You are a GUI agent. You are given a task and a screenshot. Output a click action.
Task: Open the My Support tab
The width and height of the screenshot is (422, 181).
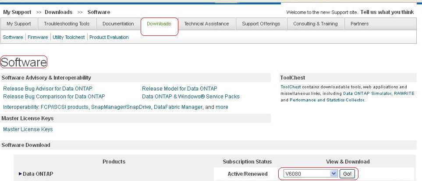pos(19,24)
